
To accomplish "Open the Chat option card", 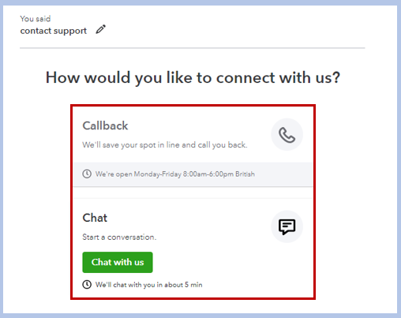I will click(x=193, y=249).
